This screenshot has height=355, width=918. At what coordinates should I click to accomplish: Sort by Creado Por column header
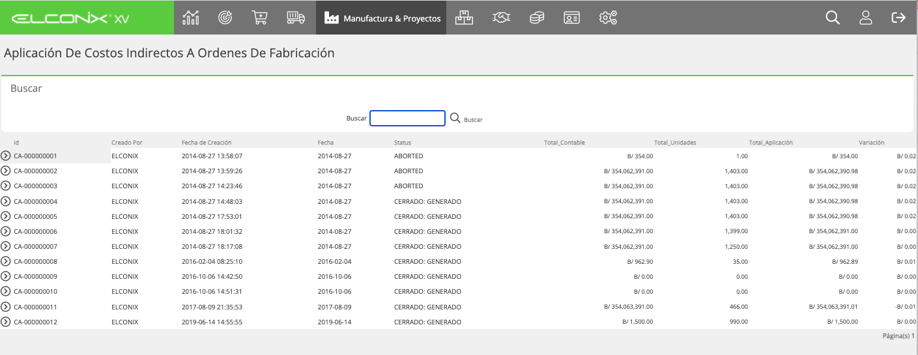[x=126, y=142]
